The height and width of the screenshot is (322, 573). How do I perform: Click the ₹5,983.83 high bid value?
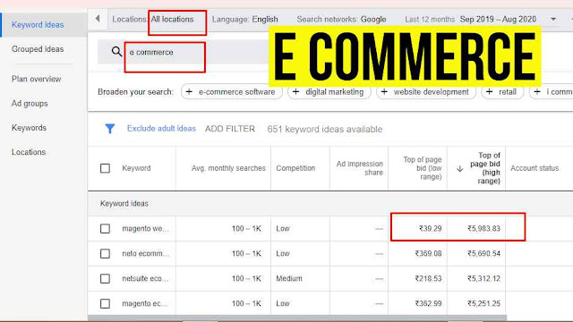(x=483, y=229)
